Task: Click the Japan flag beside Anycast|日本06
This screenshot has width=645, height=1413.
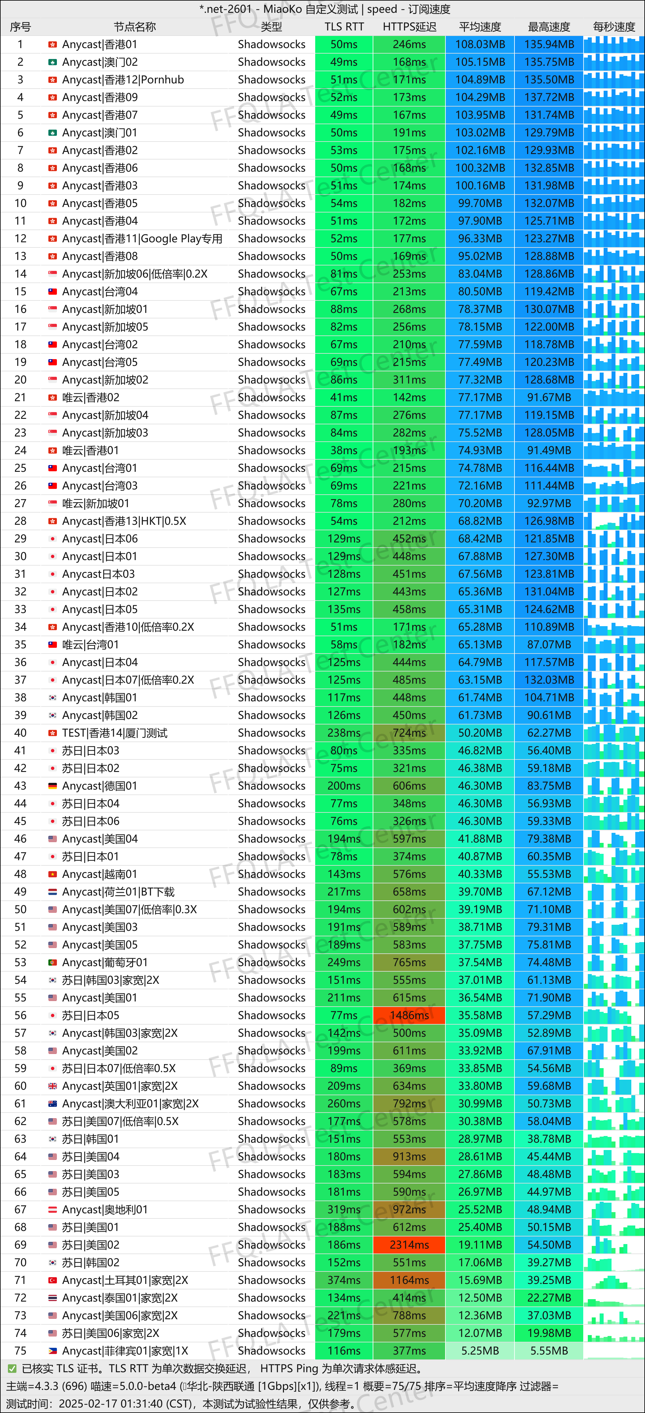Action: pos(53,539)
